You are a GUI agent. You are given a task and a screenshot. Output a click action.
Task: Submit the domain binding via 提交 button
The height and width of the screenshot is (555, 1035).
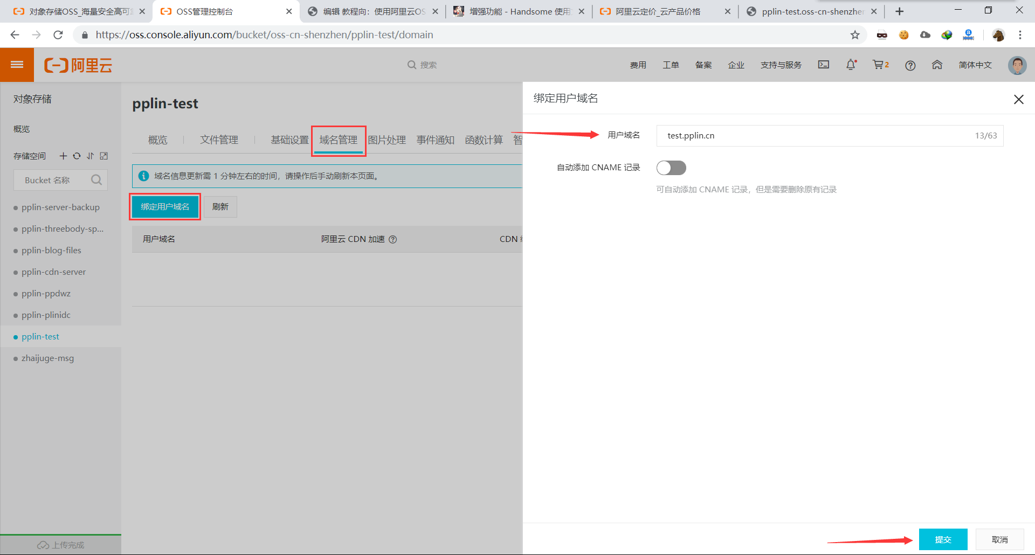click(x=943, y=539)
